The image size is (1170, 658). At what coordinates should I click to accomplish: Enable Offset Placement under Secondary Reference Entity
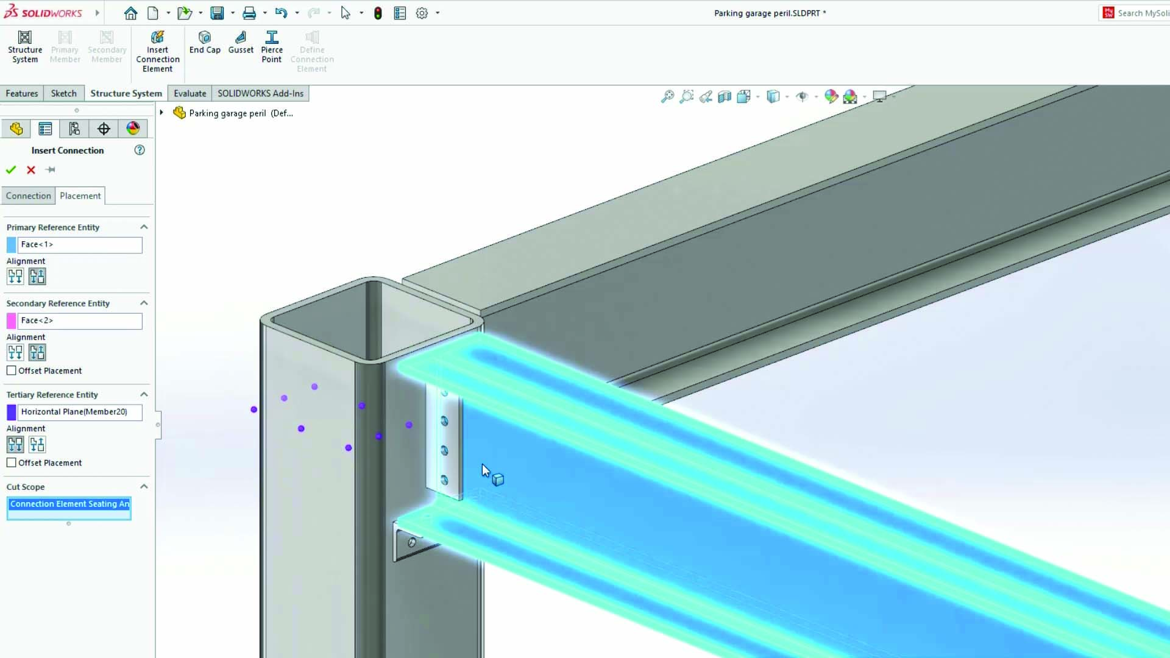point(12,370)
